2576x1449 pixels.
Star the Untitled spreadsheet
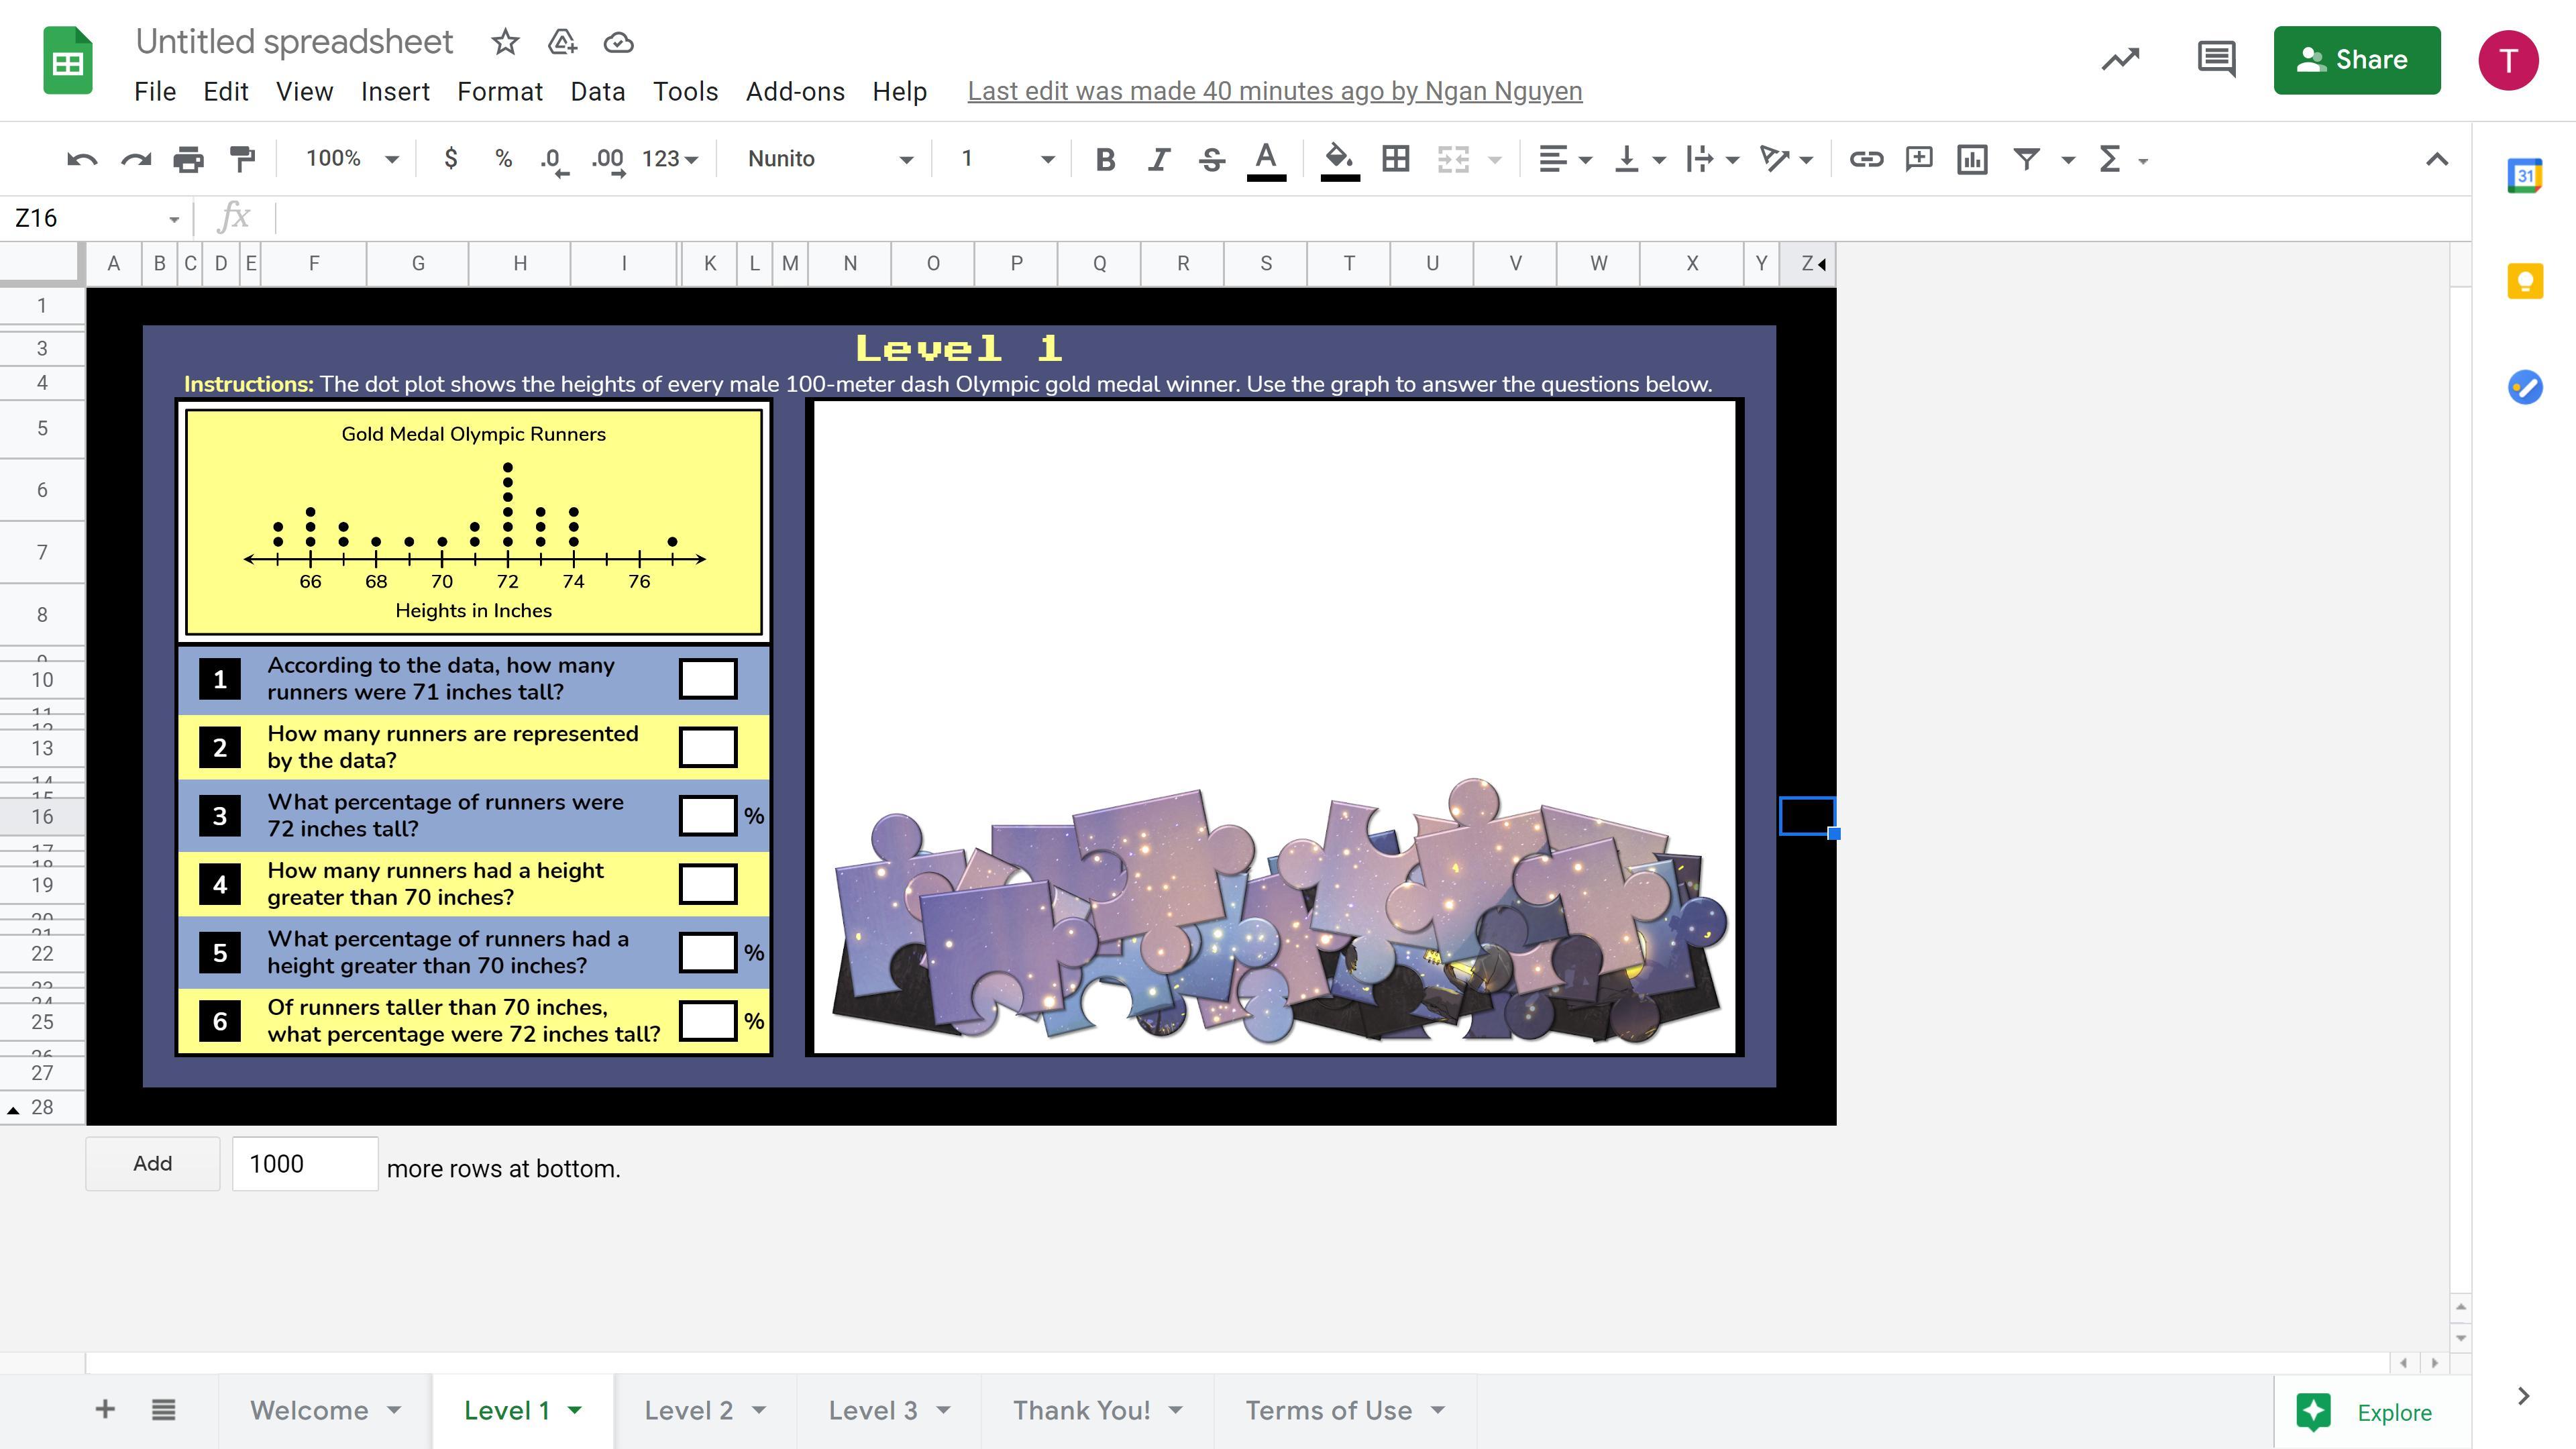[505, 42]
